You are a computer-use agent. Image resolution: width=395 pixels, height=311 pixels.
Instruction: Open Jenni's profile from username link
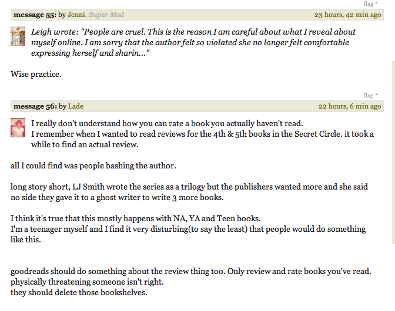76,15
